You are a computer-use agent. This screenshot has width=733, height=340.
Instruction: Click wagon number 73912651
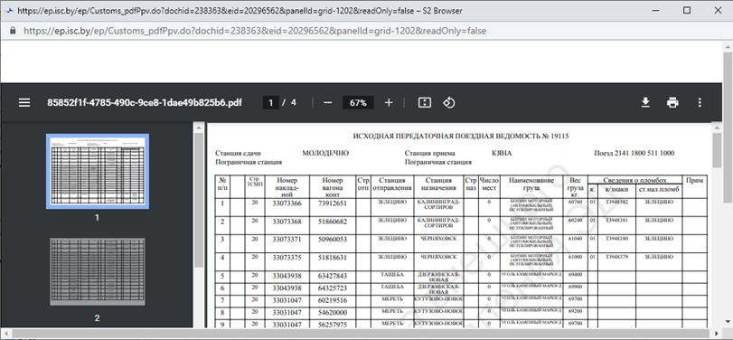point(333,203)
